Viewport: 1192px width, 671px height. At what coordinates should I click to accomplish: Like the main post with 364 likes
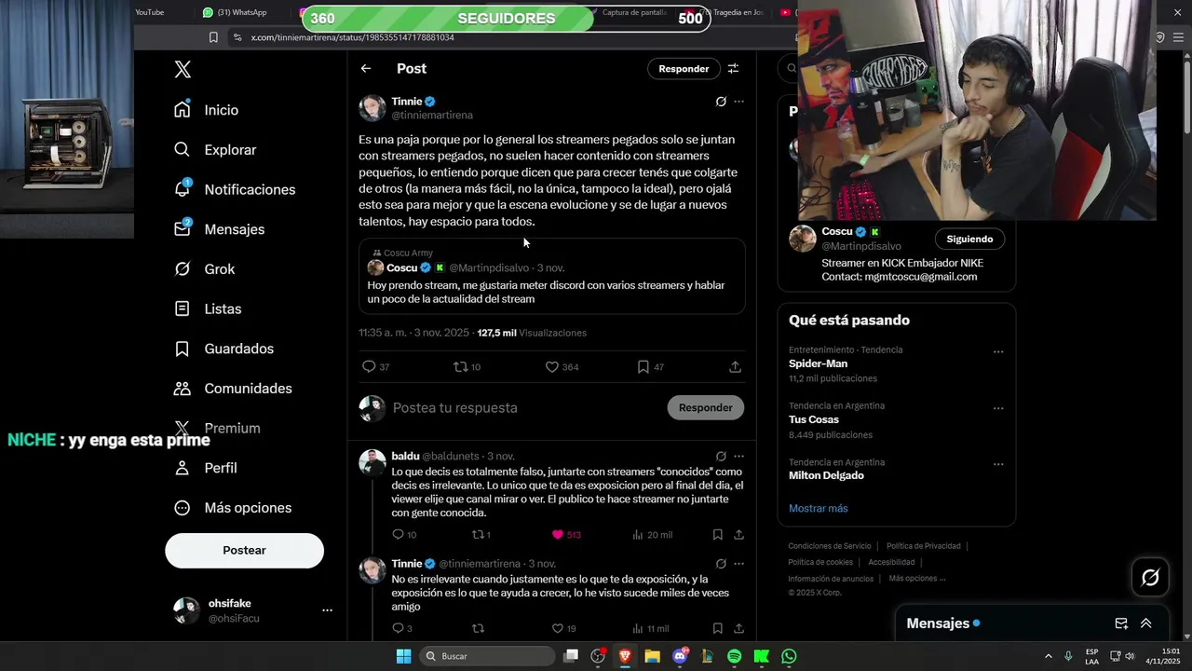552,367
